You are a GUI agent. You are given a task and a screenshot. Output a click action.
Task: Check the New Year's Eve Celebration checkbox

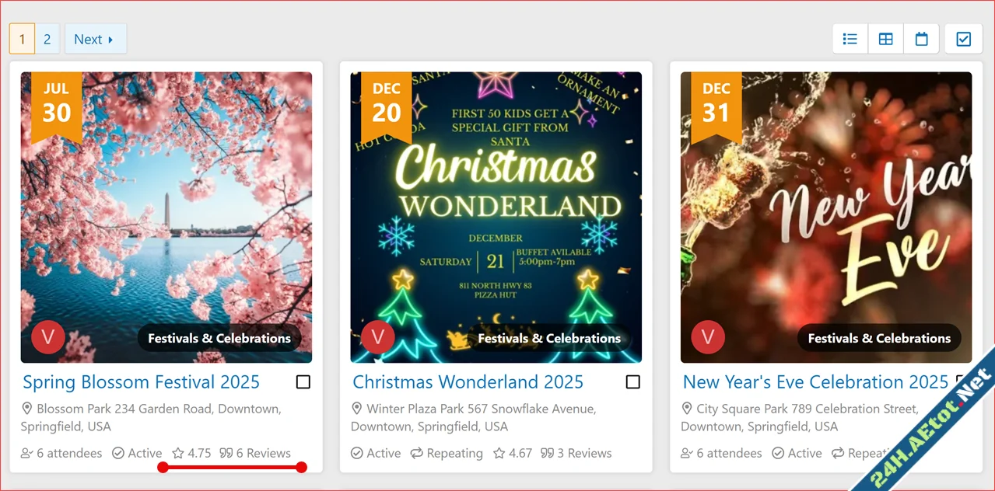click(962, 381)
